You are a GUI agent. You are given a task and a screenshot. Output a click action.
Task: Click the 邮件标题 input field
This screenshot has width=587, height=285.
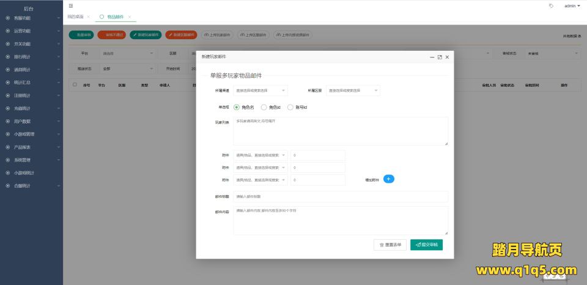click(x=341, y=196)
